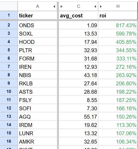Screen dimensions: 138x149
Task: Select column H header
Action: pos(118,6)
